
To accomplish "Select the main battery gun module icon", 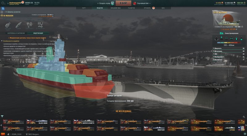I will click(8, 25).
